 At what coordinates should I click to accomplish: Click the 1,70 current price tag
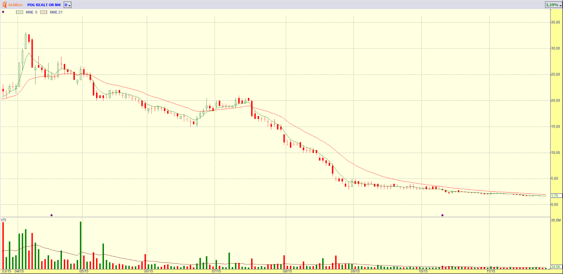click(x=556, y=196)
